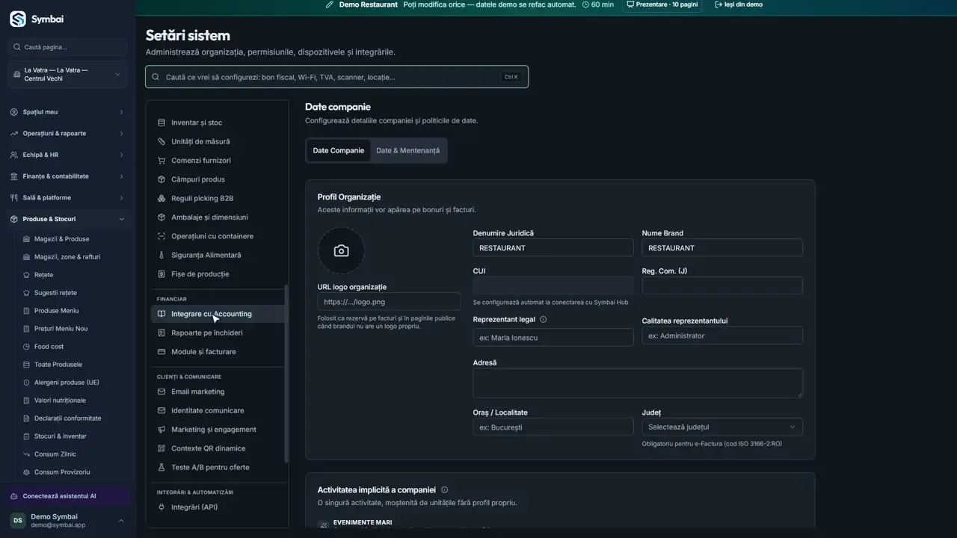Screen dimensions: 957x538
Task: Click info icon next to Activitatea implicită
Action: [444, 490]
